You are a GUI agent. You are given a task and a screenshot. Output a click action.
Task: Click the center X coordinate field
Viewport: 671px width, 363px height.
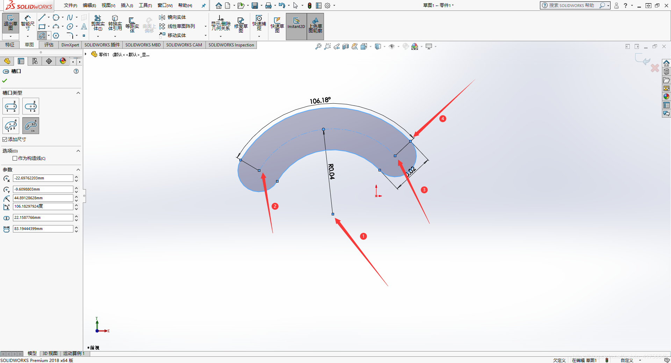click(x=43, y=178)
